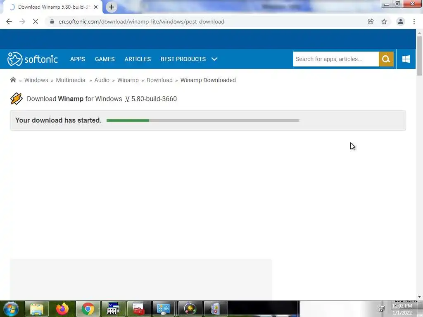Open the notebook taskbar app icon
This screenshot has height=317, width=423.
pos(216,309)
